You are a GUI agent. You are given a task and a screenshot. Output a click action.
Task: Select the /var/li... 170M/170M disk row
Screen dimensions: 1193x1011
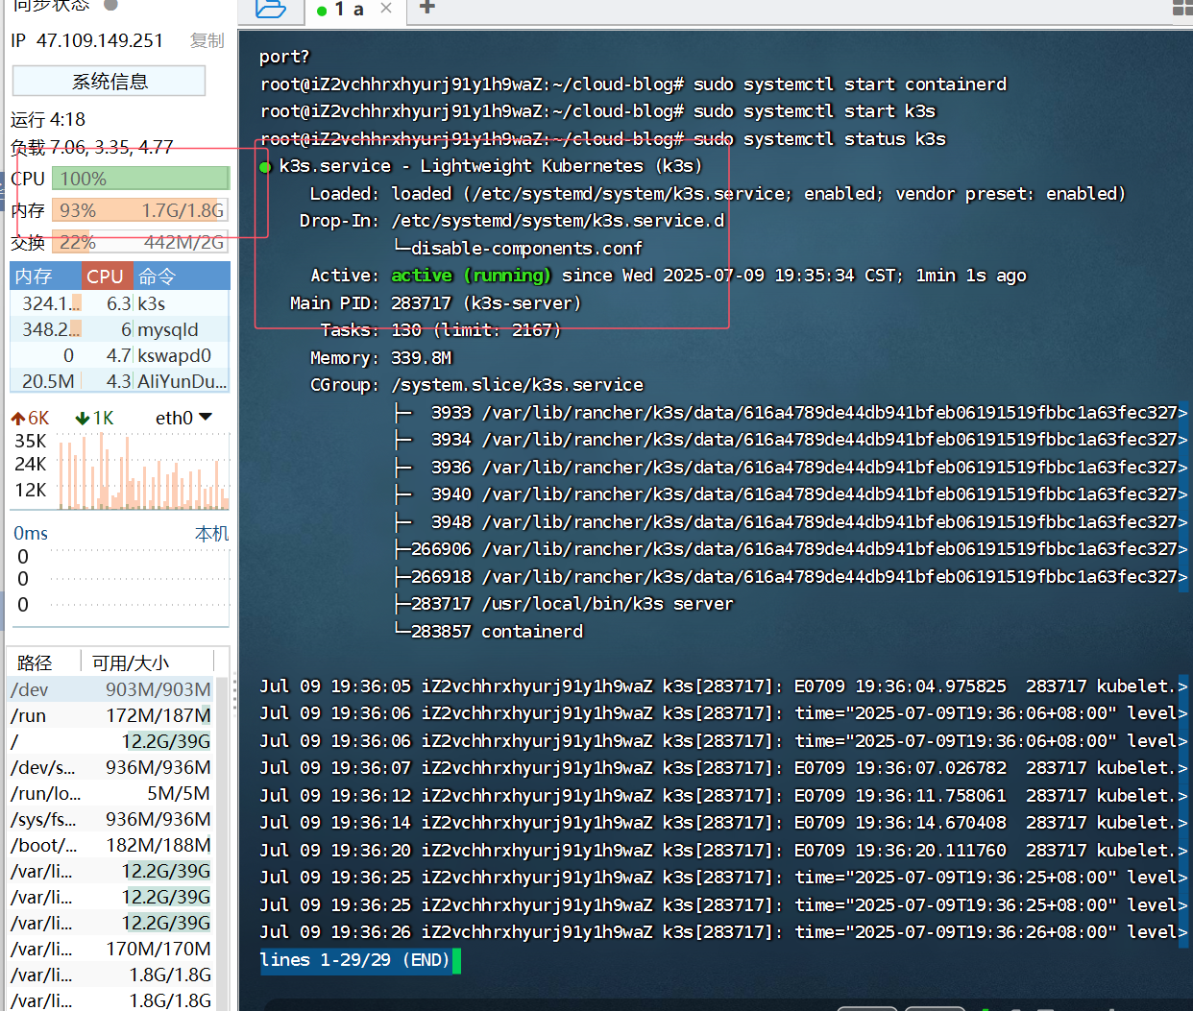click(x=110, y=949)
